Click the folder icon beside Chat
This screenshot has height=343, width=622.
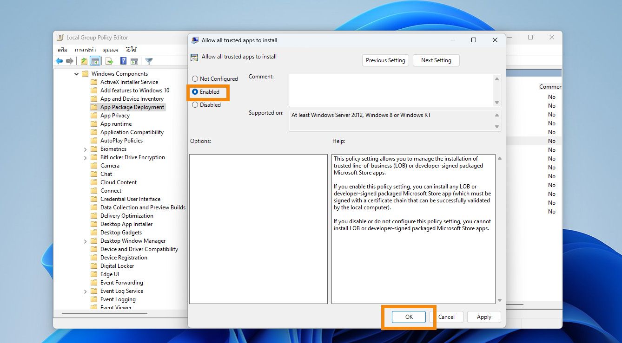[x=94, y=174]
